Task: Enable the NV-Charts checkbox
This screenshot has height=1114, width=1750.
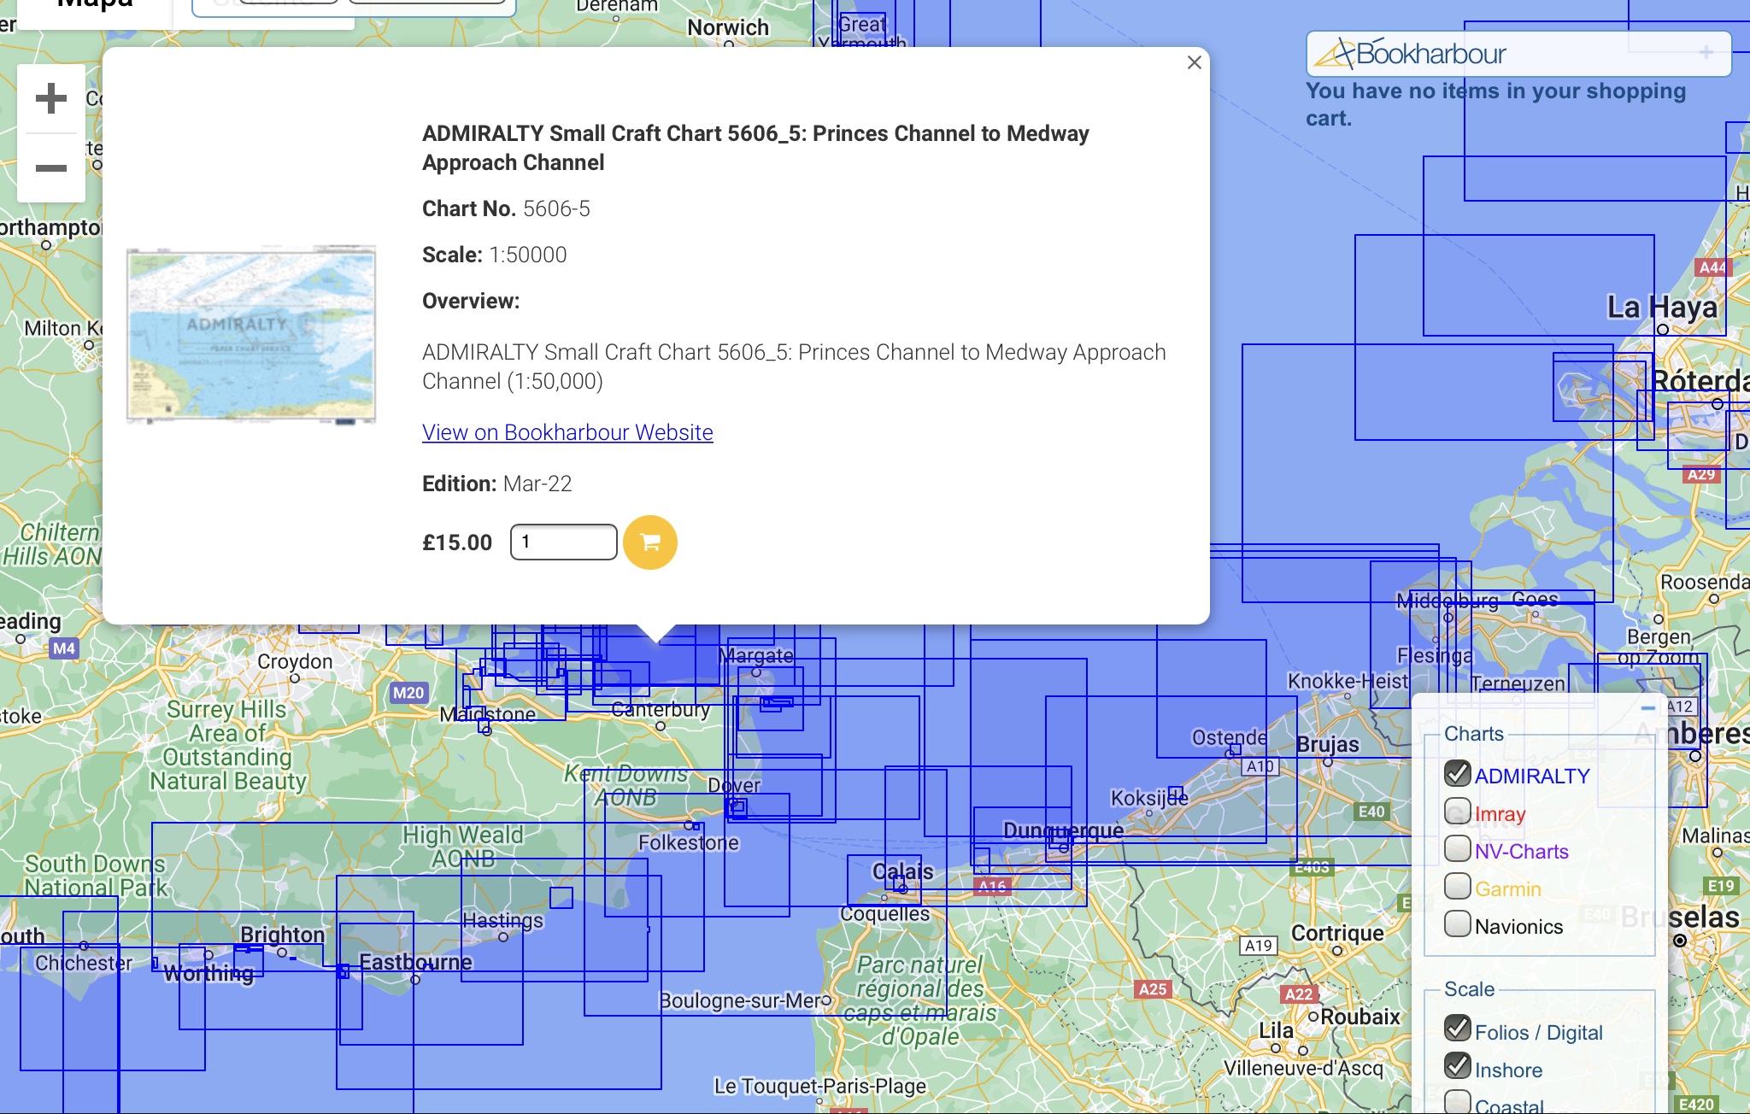Action: coord(1457,849)
